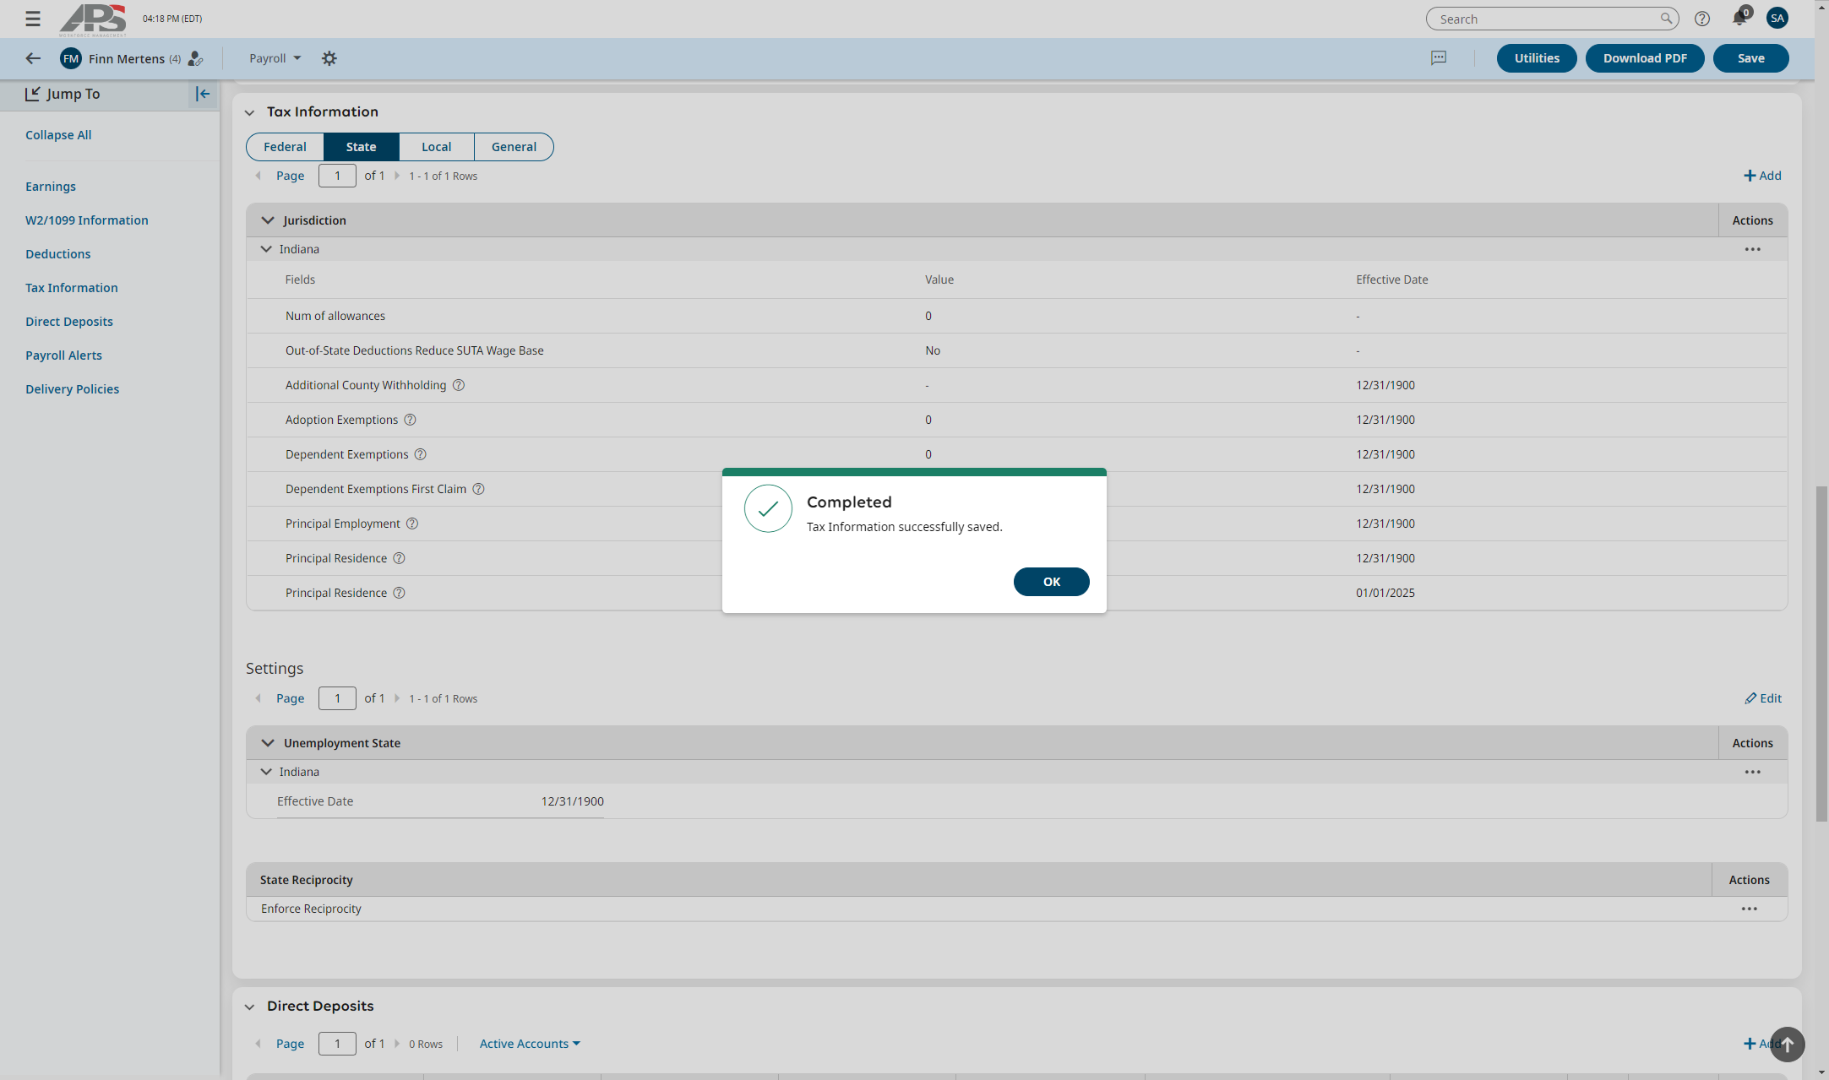Open the SA user avatar menu
Image resolution: width=1829 pixels, height=1080 pixels.
click(1777, 18)
